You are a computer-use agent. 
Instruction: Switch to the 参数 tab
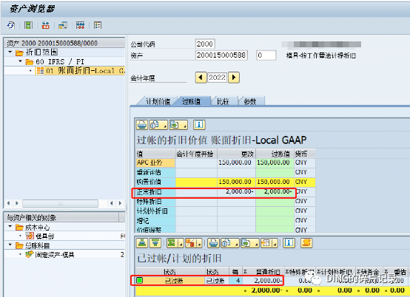click(249, 101)
